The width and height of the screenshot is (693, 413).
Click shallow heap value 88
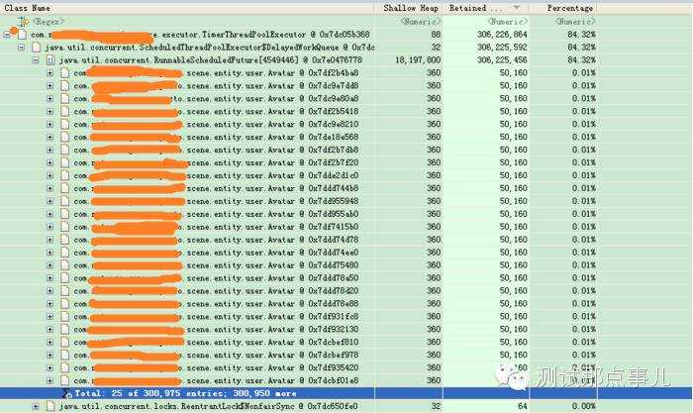[436, 34]
